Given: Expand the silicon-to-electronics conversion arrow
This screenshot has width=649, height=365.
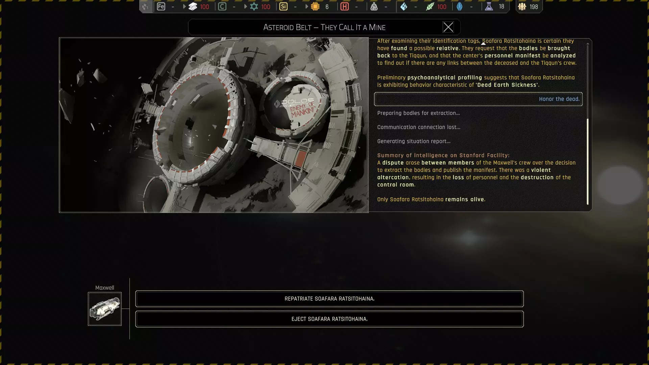Looking at the screenshot, I should point(307,6).
